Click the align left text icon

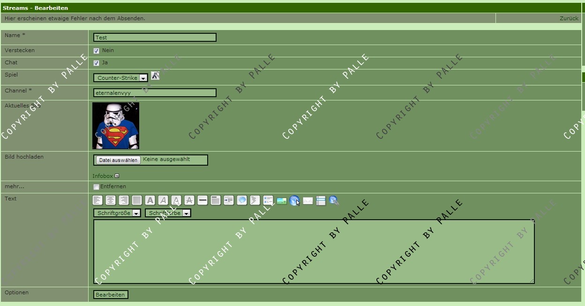click(x=97, y=200)
